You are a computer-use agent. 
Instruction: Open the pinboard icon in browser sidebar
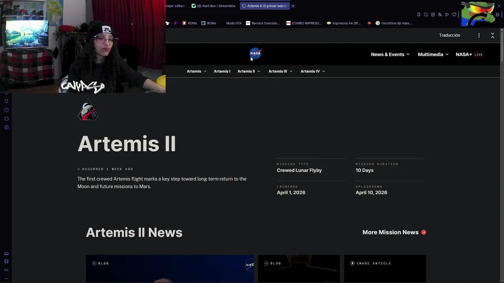pos(6,101)
